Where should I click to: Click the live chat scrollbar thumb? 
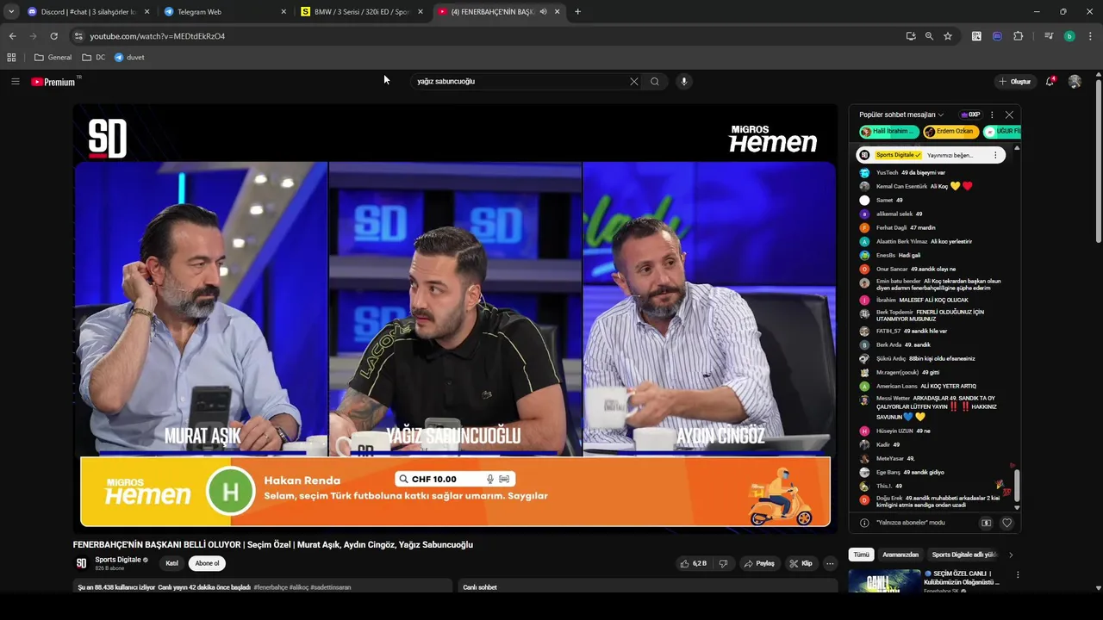(x=1017, y=485)
